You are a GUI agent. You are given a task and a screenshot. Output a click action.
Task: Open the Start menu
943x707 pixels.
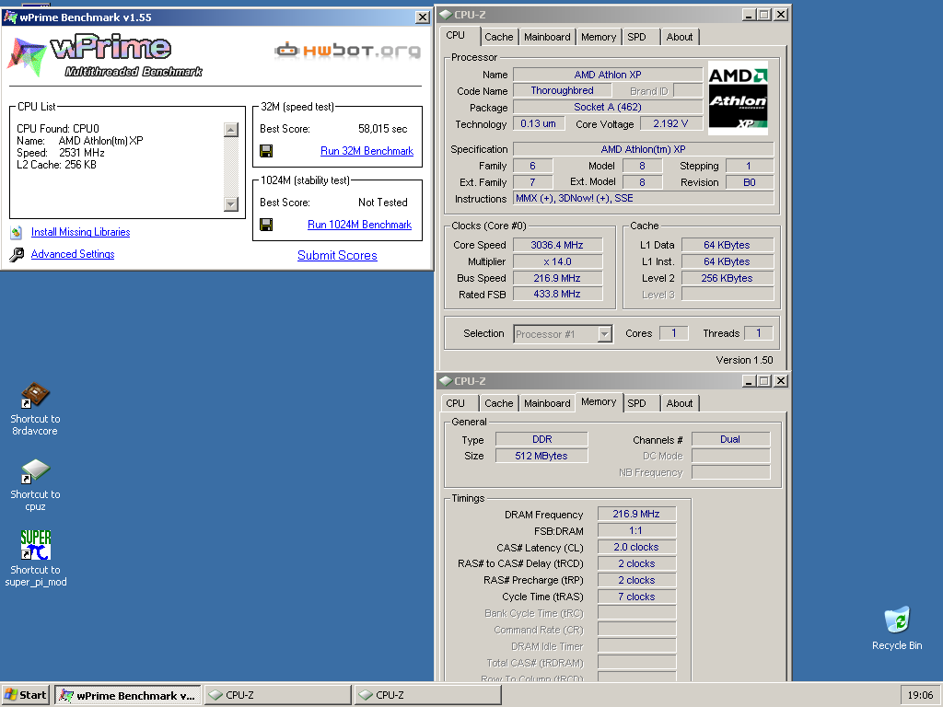pyautogui.click(x=25, y=695)
